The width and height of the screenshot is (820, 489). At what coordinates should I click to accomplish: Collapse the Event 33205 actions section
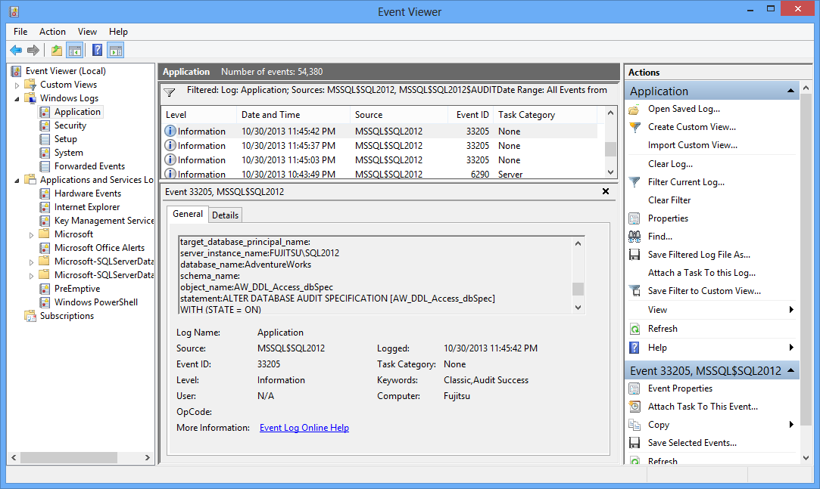[790, 370]
